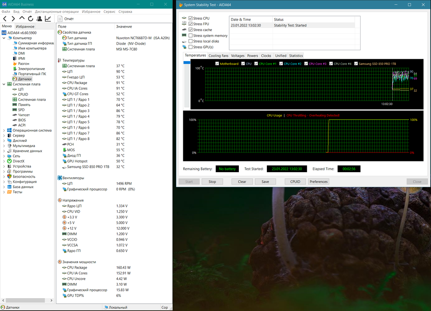Expand the Программы tree node

coord(4,171)
